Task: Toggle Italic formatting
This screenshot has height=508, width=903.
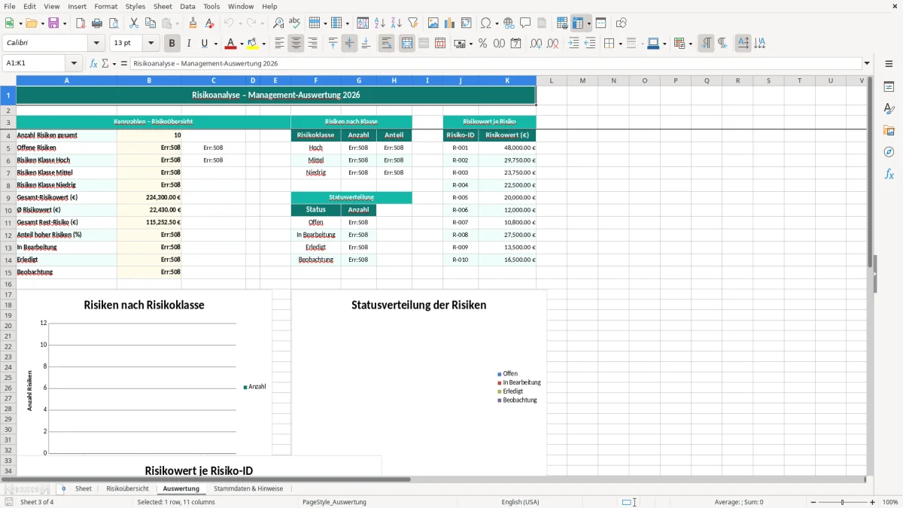Action: (x=189, y=44)
